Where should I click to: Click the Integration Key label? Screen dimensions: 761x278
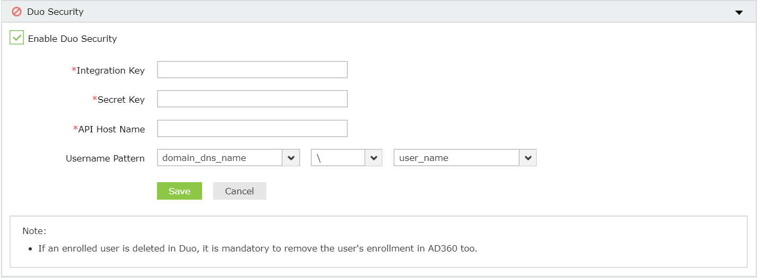click(110, 70)
